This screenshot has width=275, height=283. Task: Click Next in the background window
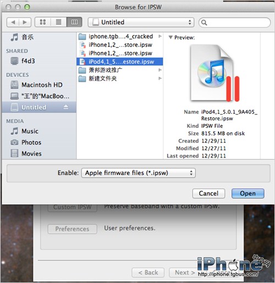pyautogui.click(x=185, y=273)
